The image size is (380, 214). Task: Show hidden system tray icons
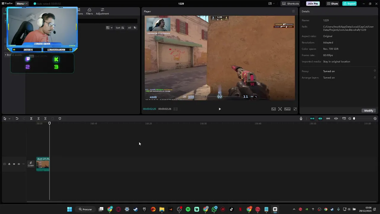tap(294, 209)
